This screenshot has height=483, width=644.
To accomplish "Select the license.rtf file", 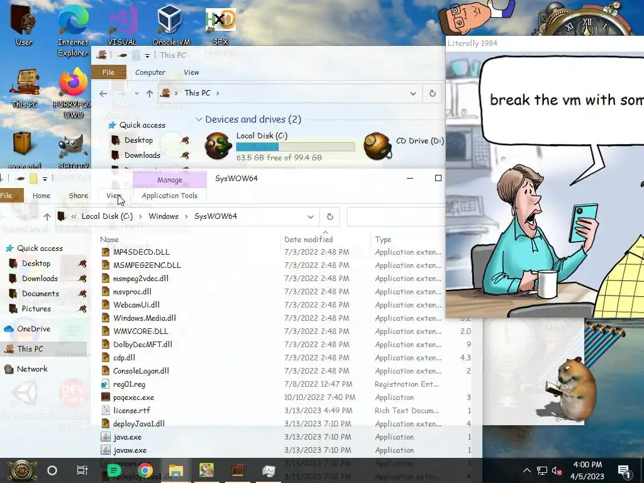I will pos(131,411).
